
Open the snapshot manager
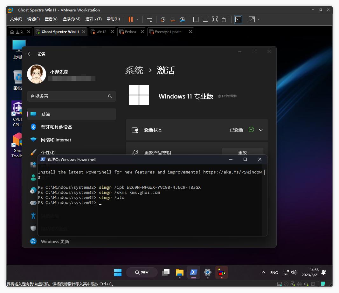182,19
